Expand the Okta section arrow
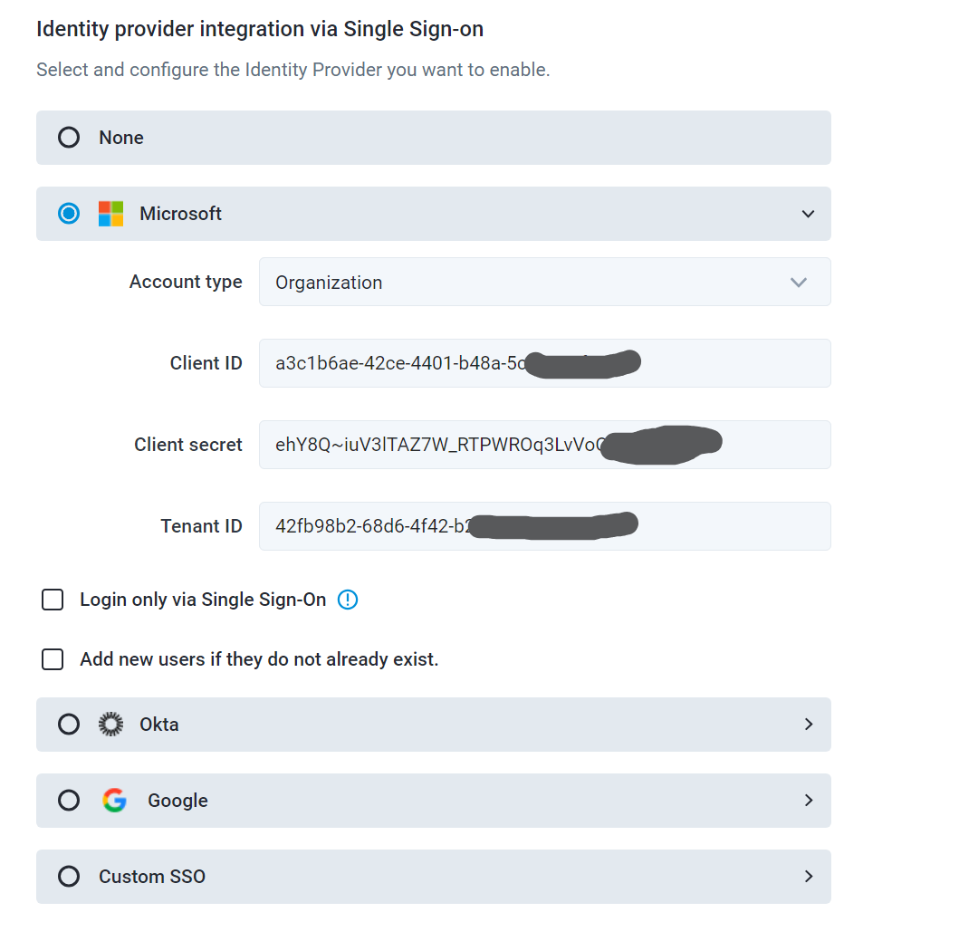Screen dimensions: 959x941 (808, 725)
